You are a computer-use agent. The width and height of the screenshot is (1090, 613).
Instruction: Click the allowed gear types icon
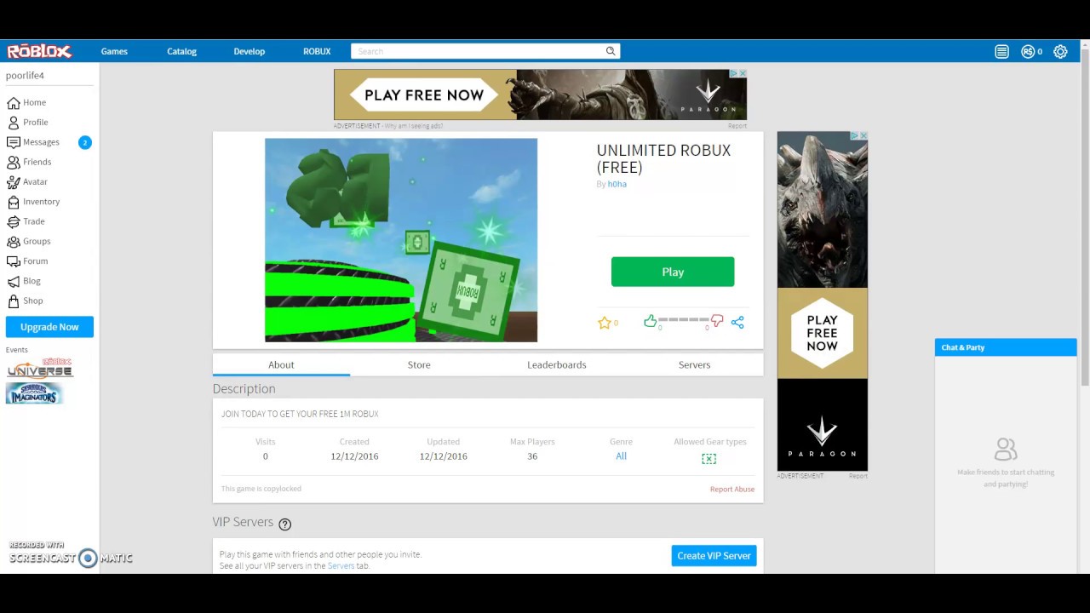point(708,458)
